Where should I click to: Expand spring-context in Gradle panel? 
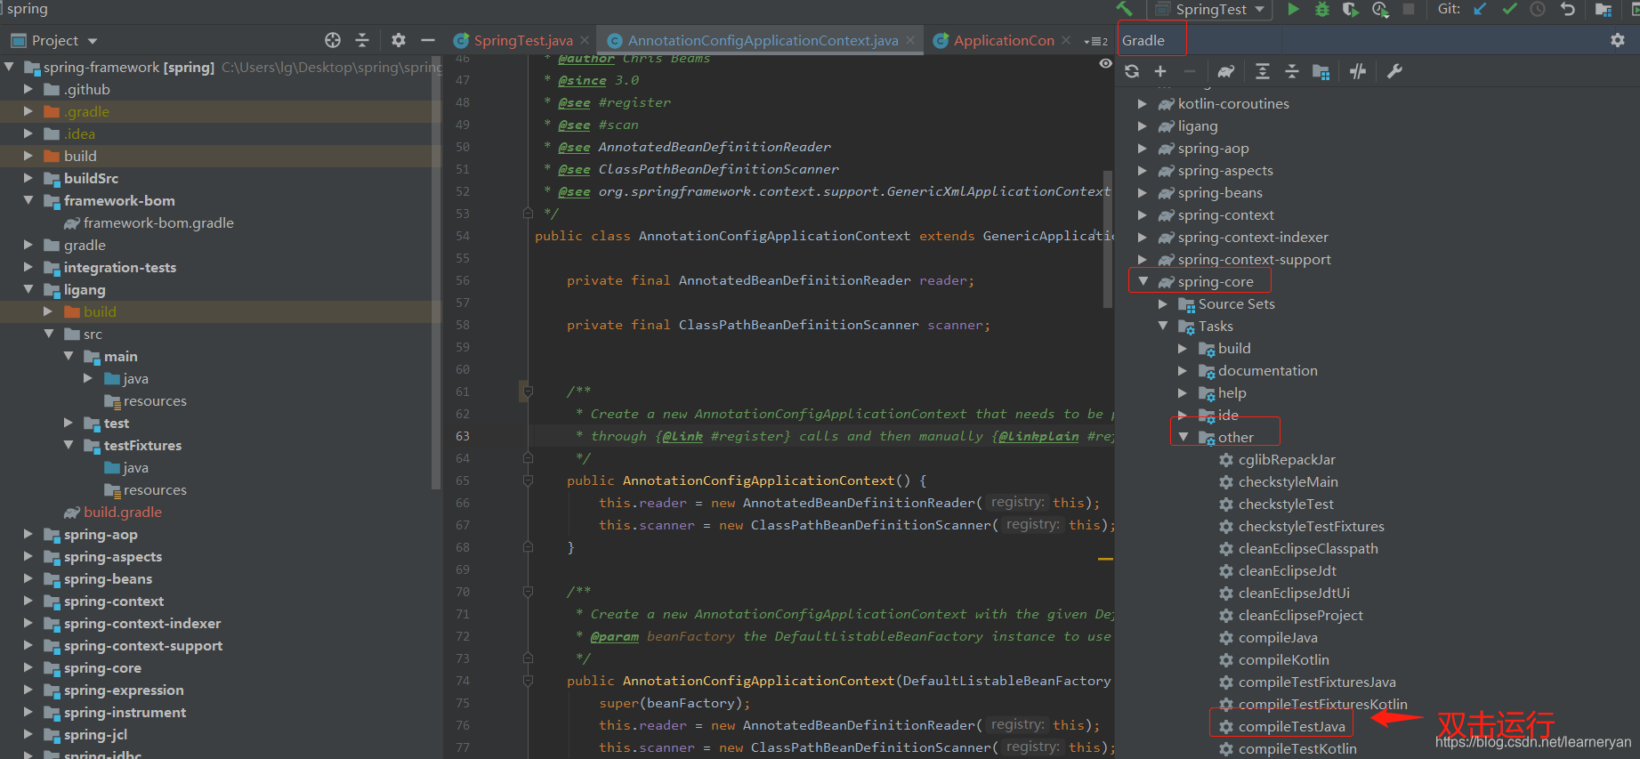pos(1143,214)
